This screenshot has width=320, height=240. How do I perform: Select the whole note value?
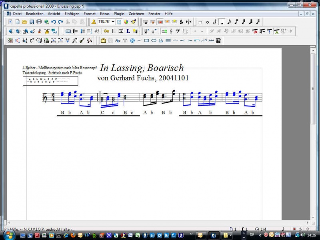(208, 22)
